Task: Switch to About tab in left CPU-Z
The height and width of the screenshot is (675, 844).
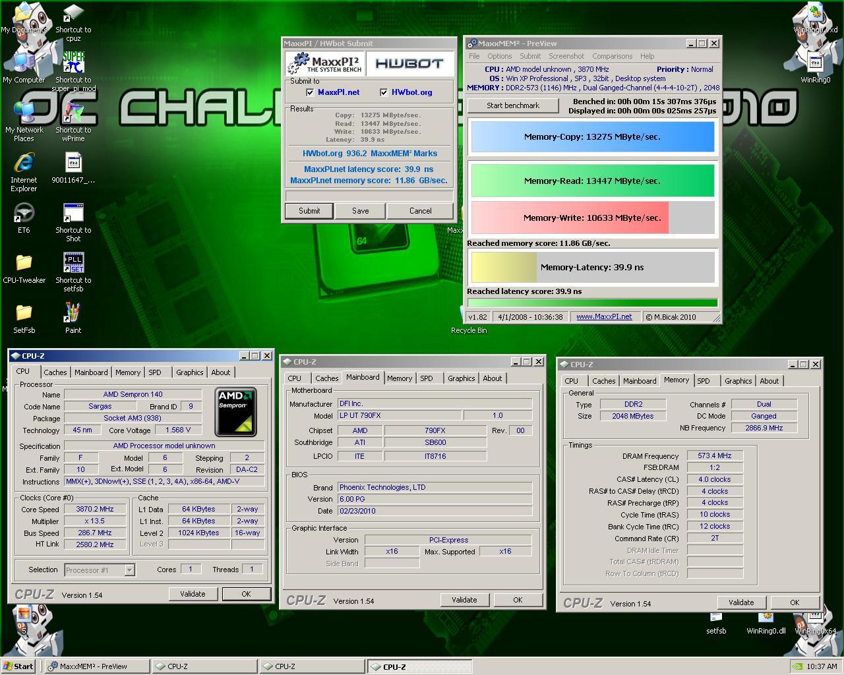Action: click(221, 372)
